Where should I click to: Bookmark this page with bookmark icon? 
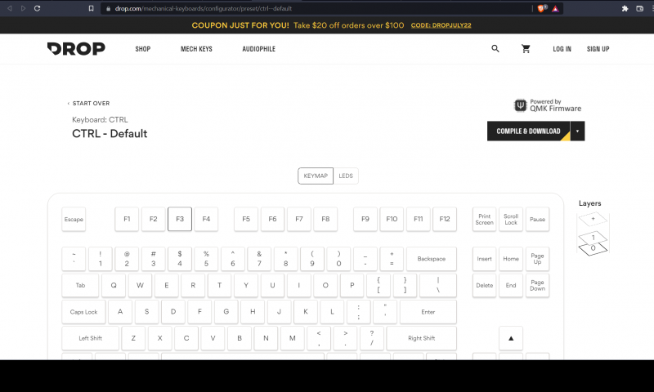[x=91, y=8]
